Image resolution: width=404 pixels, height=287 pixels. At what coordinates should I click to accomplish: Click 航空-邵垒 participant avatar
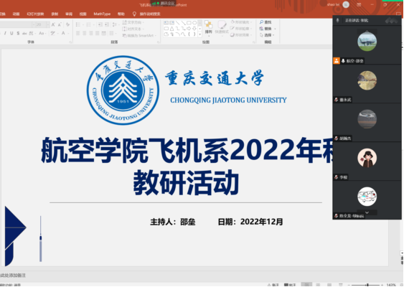click(x=367, y=42)
